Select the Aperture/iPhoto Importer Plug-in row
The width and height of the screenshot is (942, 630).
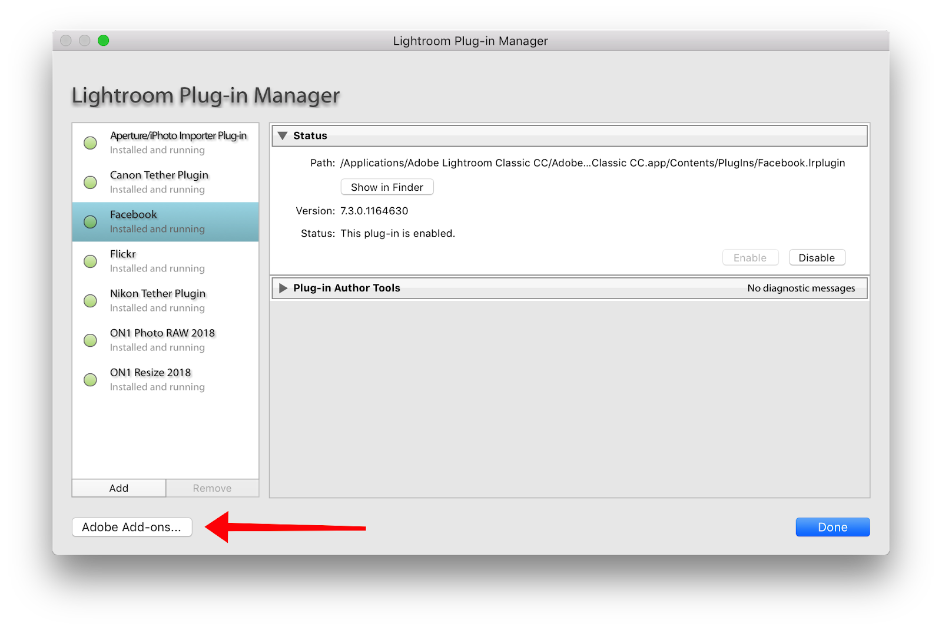click(x=165, y=143)
